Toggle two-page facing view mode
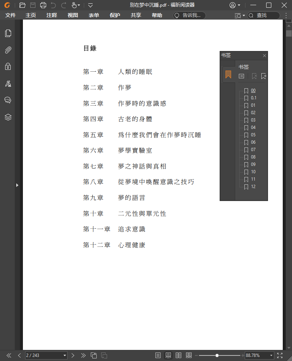Image resolution: width=292 pixels, height=361 pixels. [x=179, y=355]
